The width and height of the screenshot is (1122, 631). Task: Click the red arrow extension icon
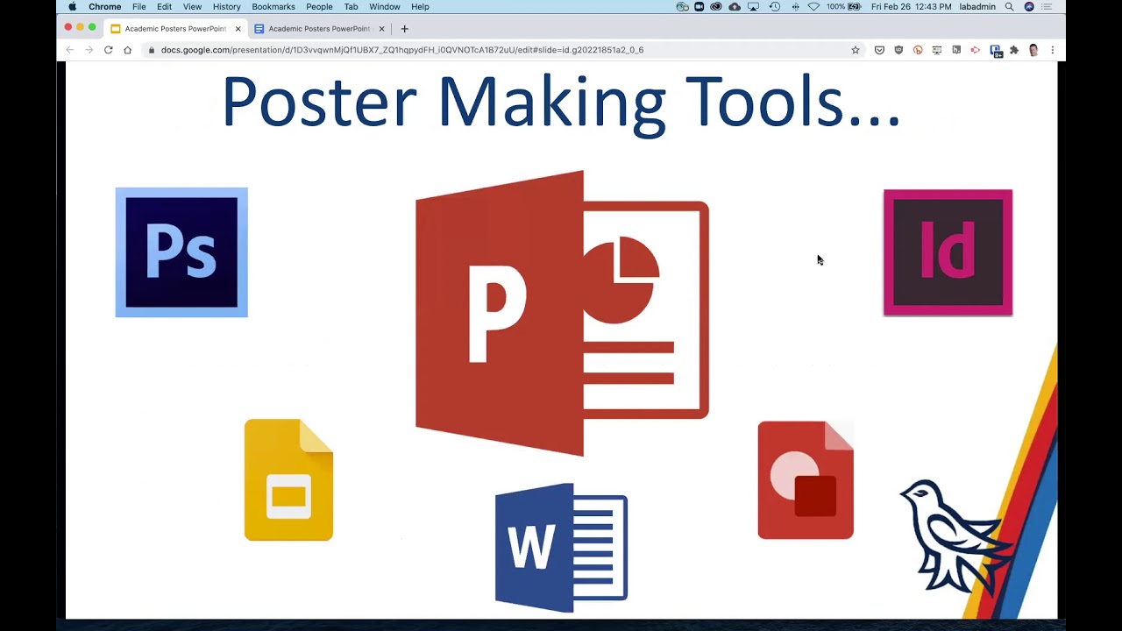(x=976, y=50)
